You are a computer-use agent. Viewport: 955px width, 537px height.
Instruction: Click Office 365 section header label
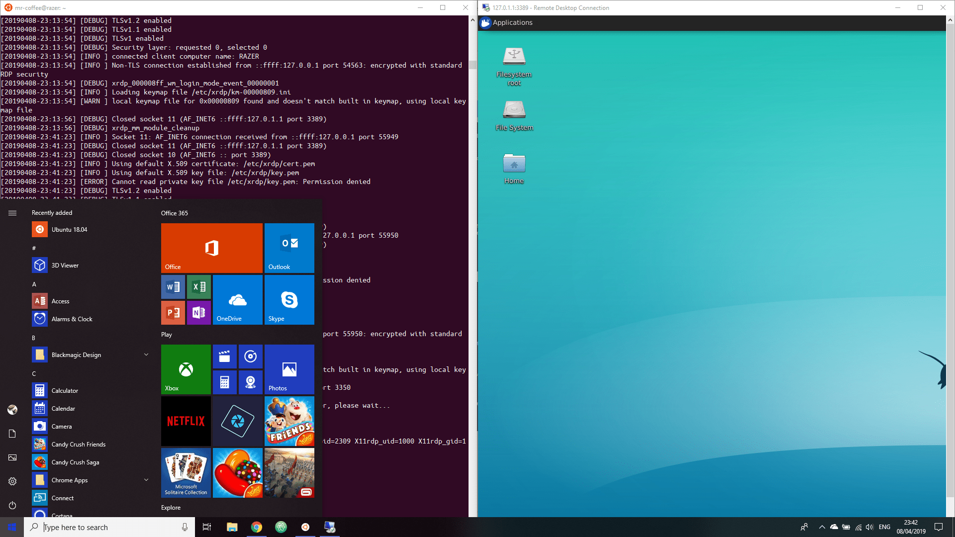point(174,212)
